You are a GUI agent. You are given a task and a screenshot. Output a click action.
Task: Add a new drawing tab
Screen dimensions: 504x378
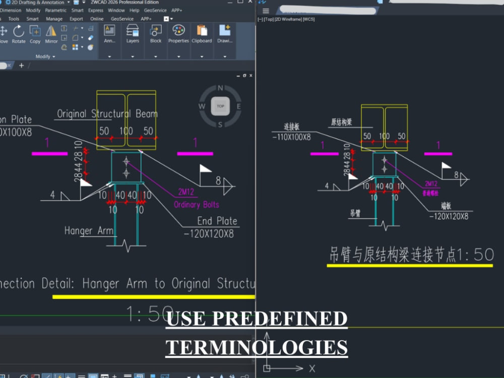[x=22, y=66]
